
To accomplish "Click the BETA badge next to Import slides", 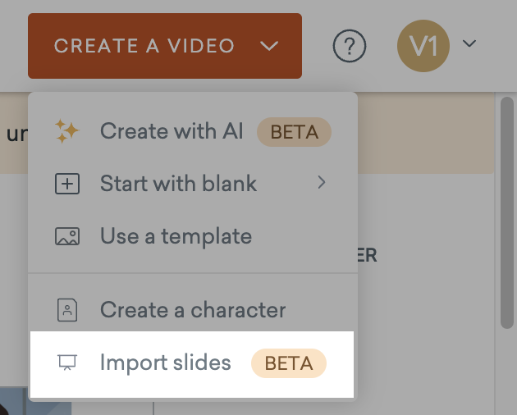I will (x=289, y=363).
